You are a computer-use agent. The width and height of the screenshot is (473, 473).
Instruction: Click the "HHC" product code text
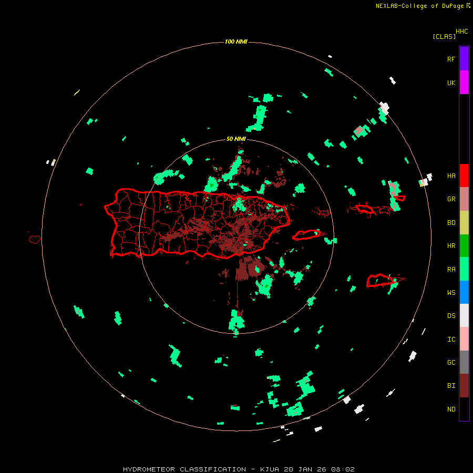pyautogui.click(x=461, y=32)
